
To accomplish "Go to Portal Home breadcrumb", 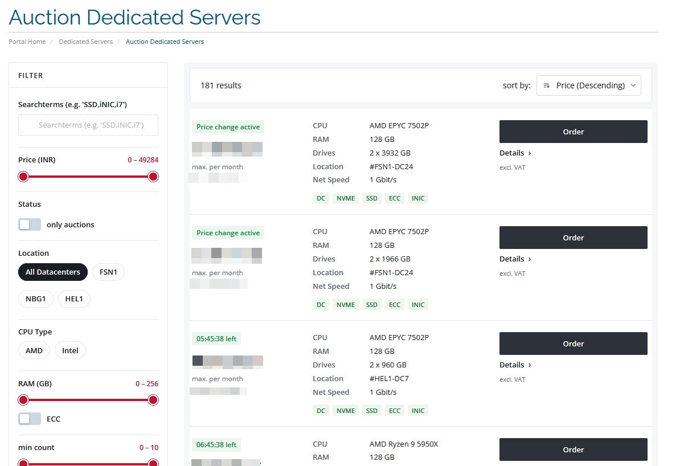I will (27, 42).
